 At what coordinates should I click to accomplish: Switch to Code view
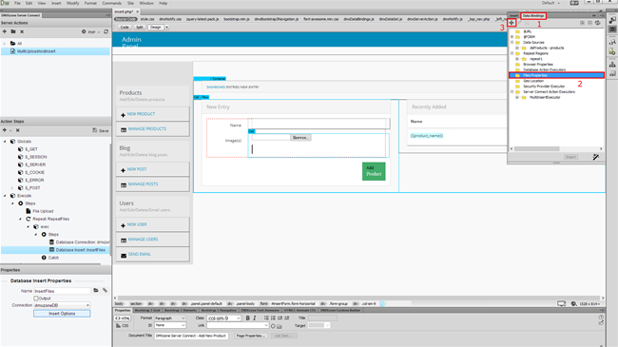pyautogui.click(x=125, y=28)
